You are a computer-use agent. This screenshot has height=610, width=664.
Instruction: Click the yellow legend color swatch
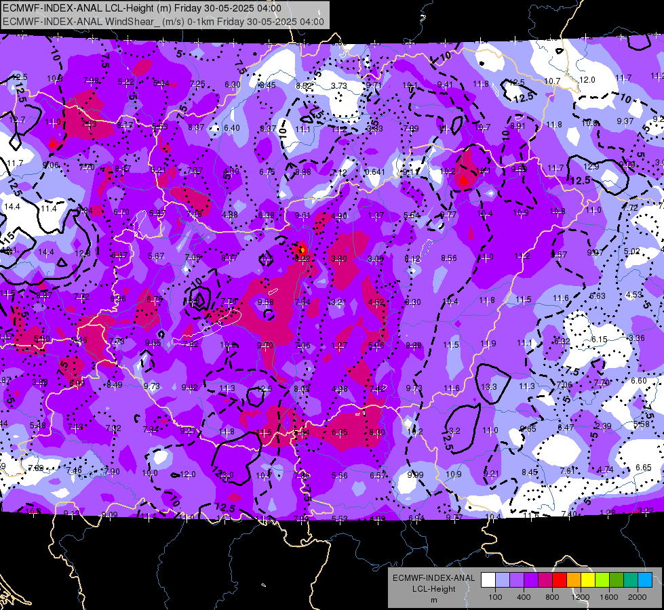[x=588, y=580]
